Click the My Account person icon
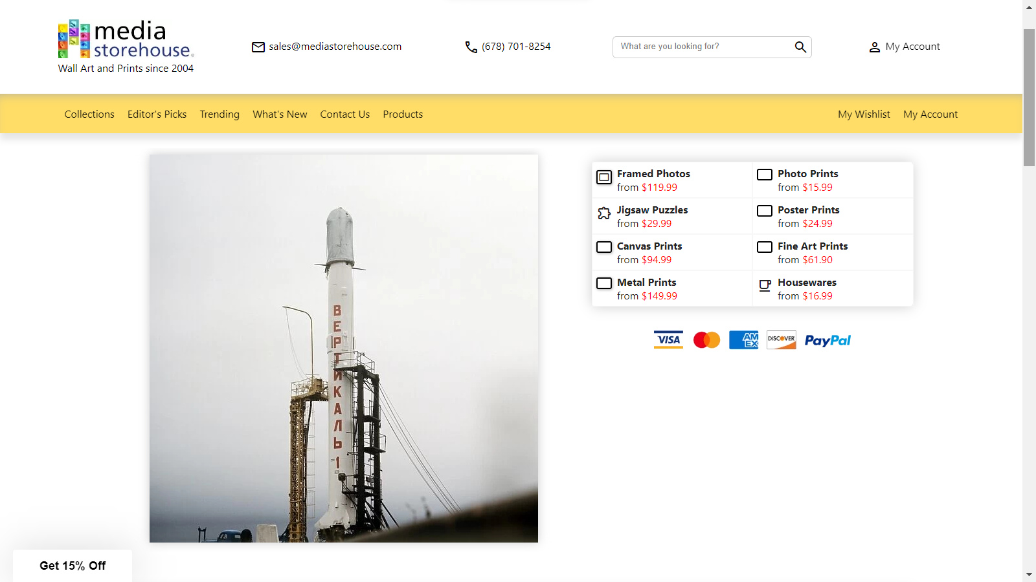This screenshot has width=1036, height=582. (874, 47)
